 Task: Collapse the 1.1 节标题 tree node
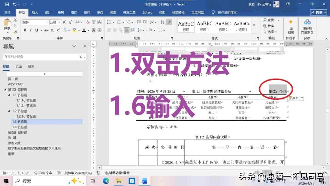point(9,95)
